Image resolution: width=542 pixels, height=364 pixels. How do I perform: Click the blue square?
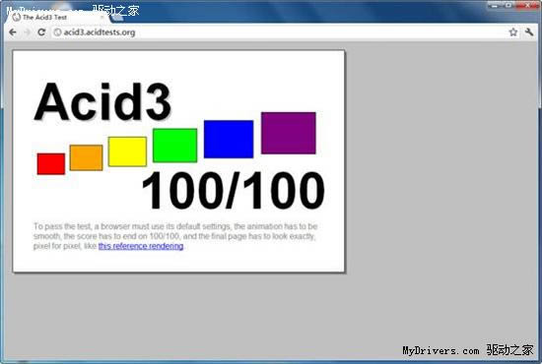tap(229, 139)
